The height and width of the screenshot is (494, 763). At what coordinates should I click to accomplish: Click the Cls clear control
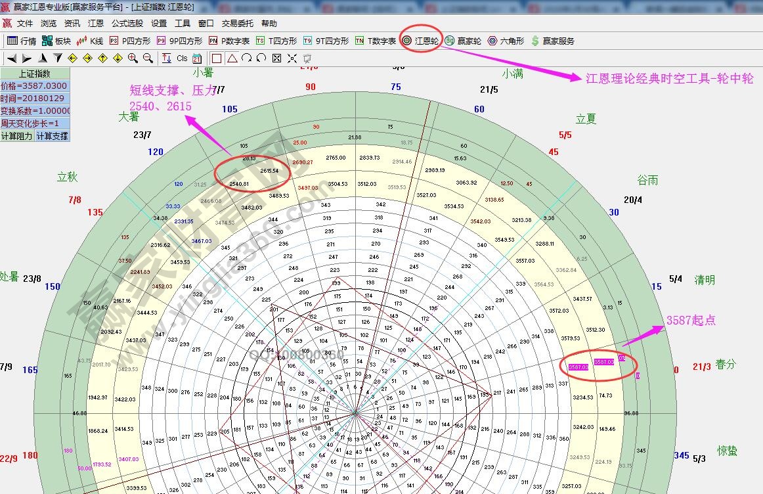181,58
